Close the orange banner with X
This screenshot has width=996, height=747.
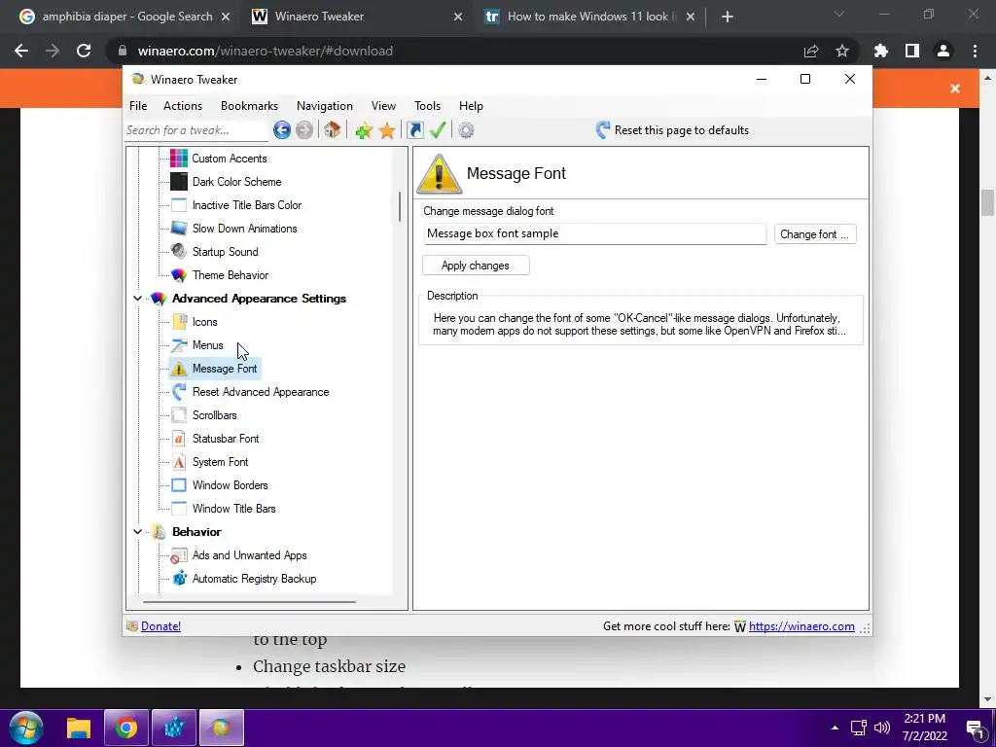point(955,89)
